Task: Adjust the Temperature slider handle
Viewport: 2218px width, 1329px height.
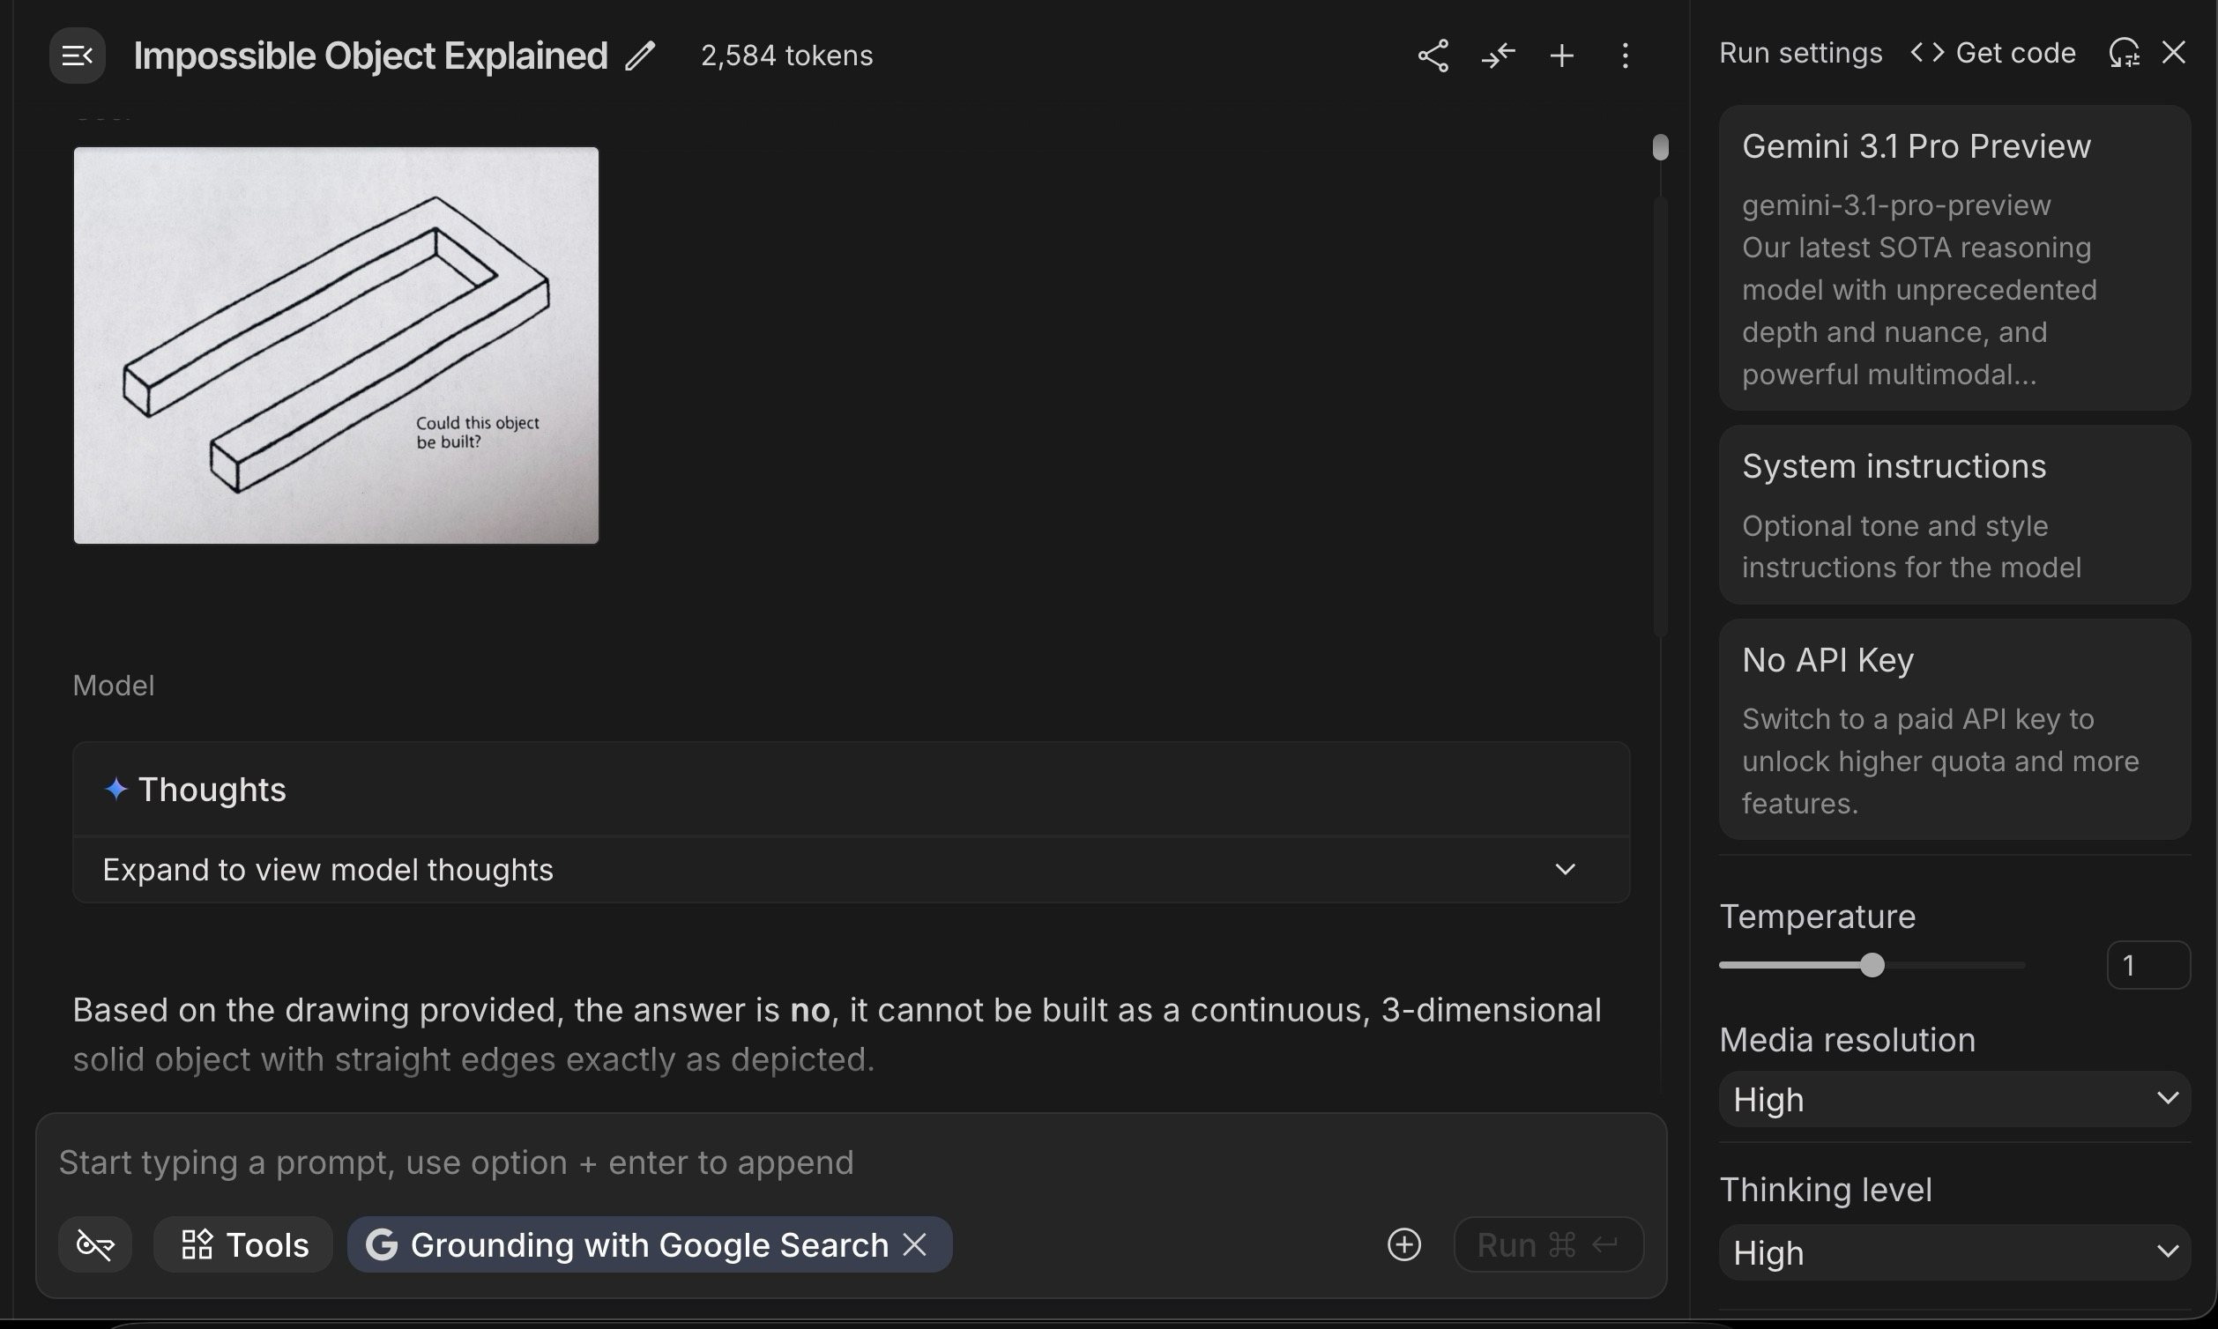Action: 1872,965
